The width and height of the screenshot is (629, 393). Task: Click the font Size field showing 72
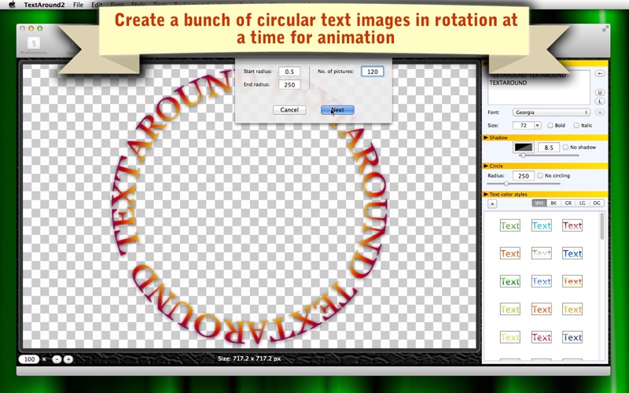point(524,126)
